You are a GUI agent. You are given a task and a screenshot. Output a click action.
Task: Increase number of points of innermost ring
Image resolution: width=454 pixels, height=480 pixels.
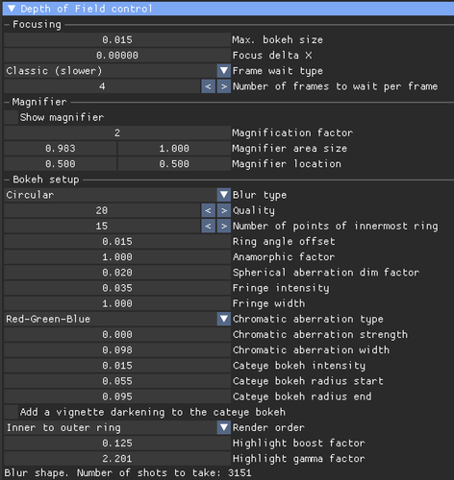pyautogui.click(x=224, y=227)
